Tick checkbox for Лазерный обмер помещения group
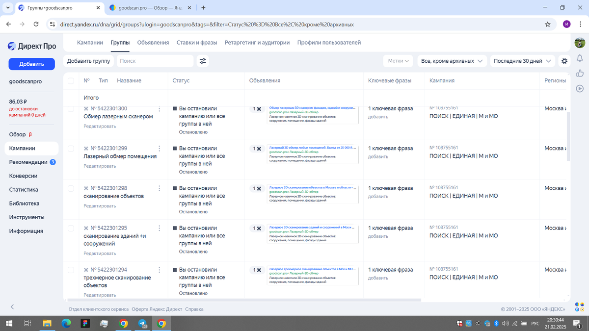Screen dimensions: 589x331 click(71, 149)
